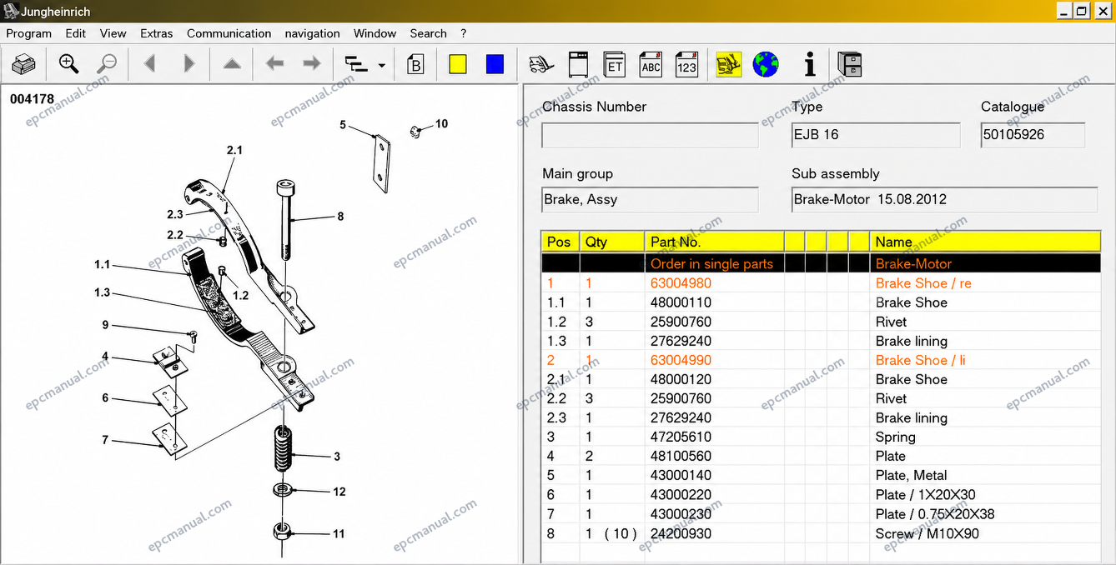Select the yellow color square

(x=457, y=64)
